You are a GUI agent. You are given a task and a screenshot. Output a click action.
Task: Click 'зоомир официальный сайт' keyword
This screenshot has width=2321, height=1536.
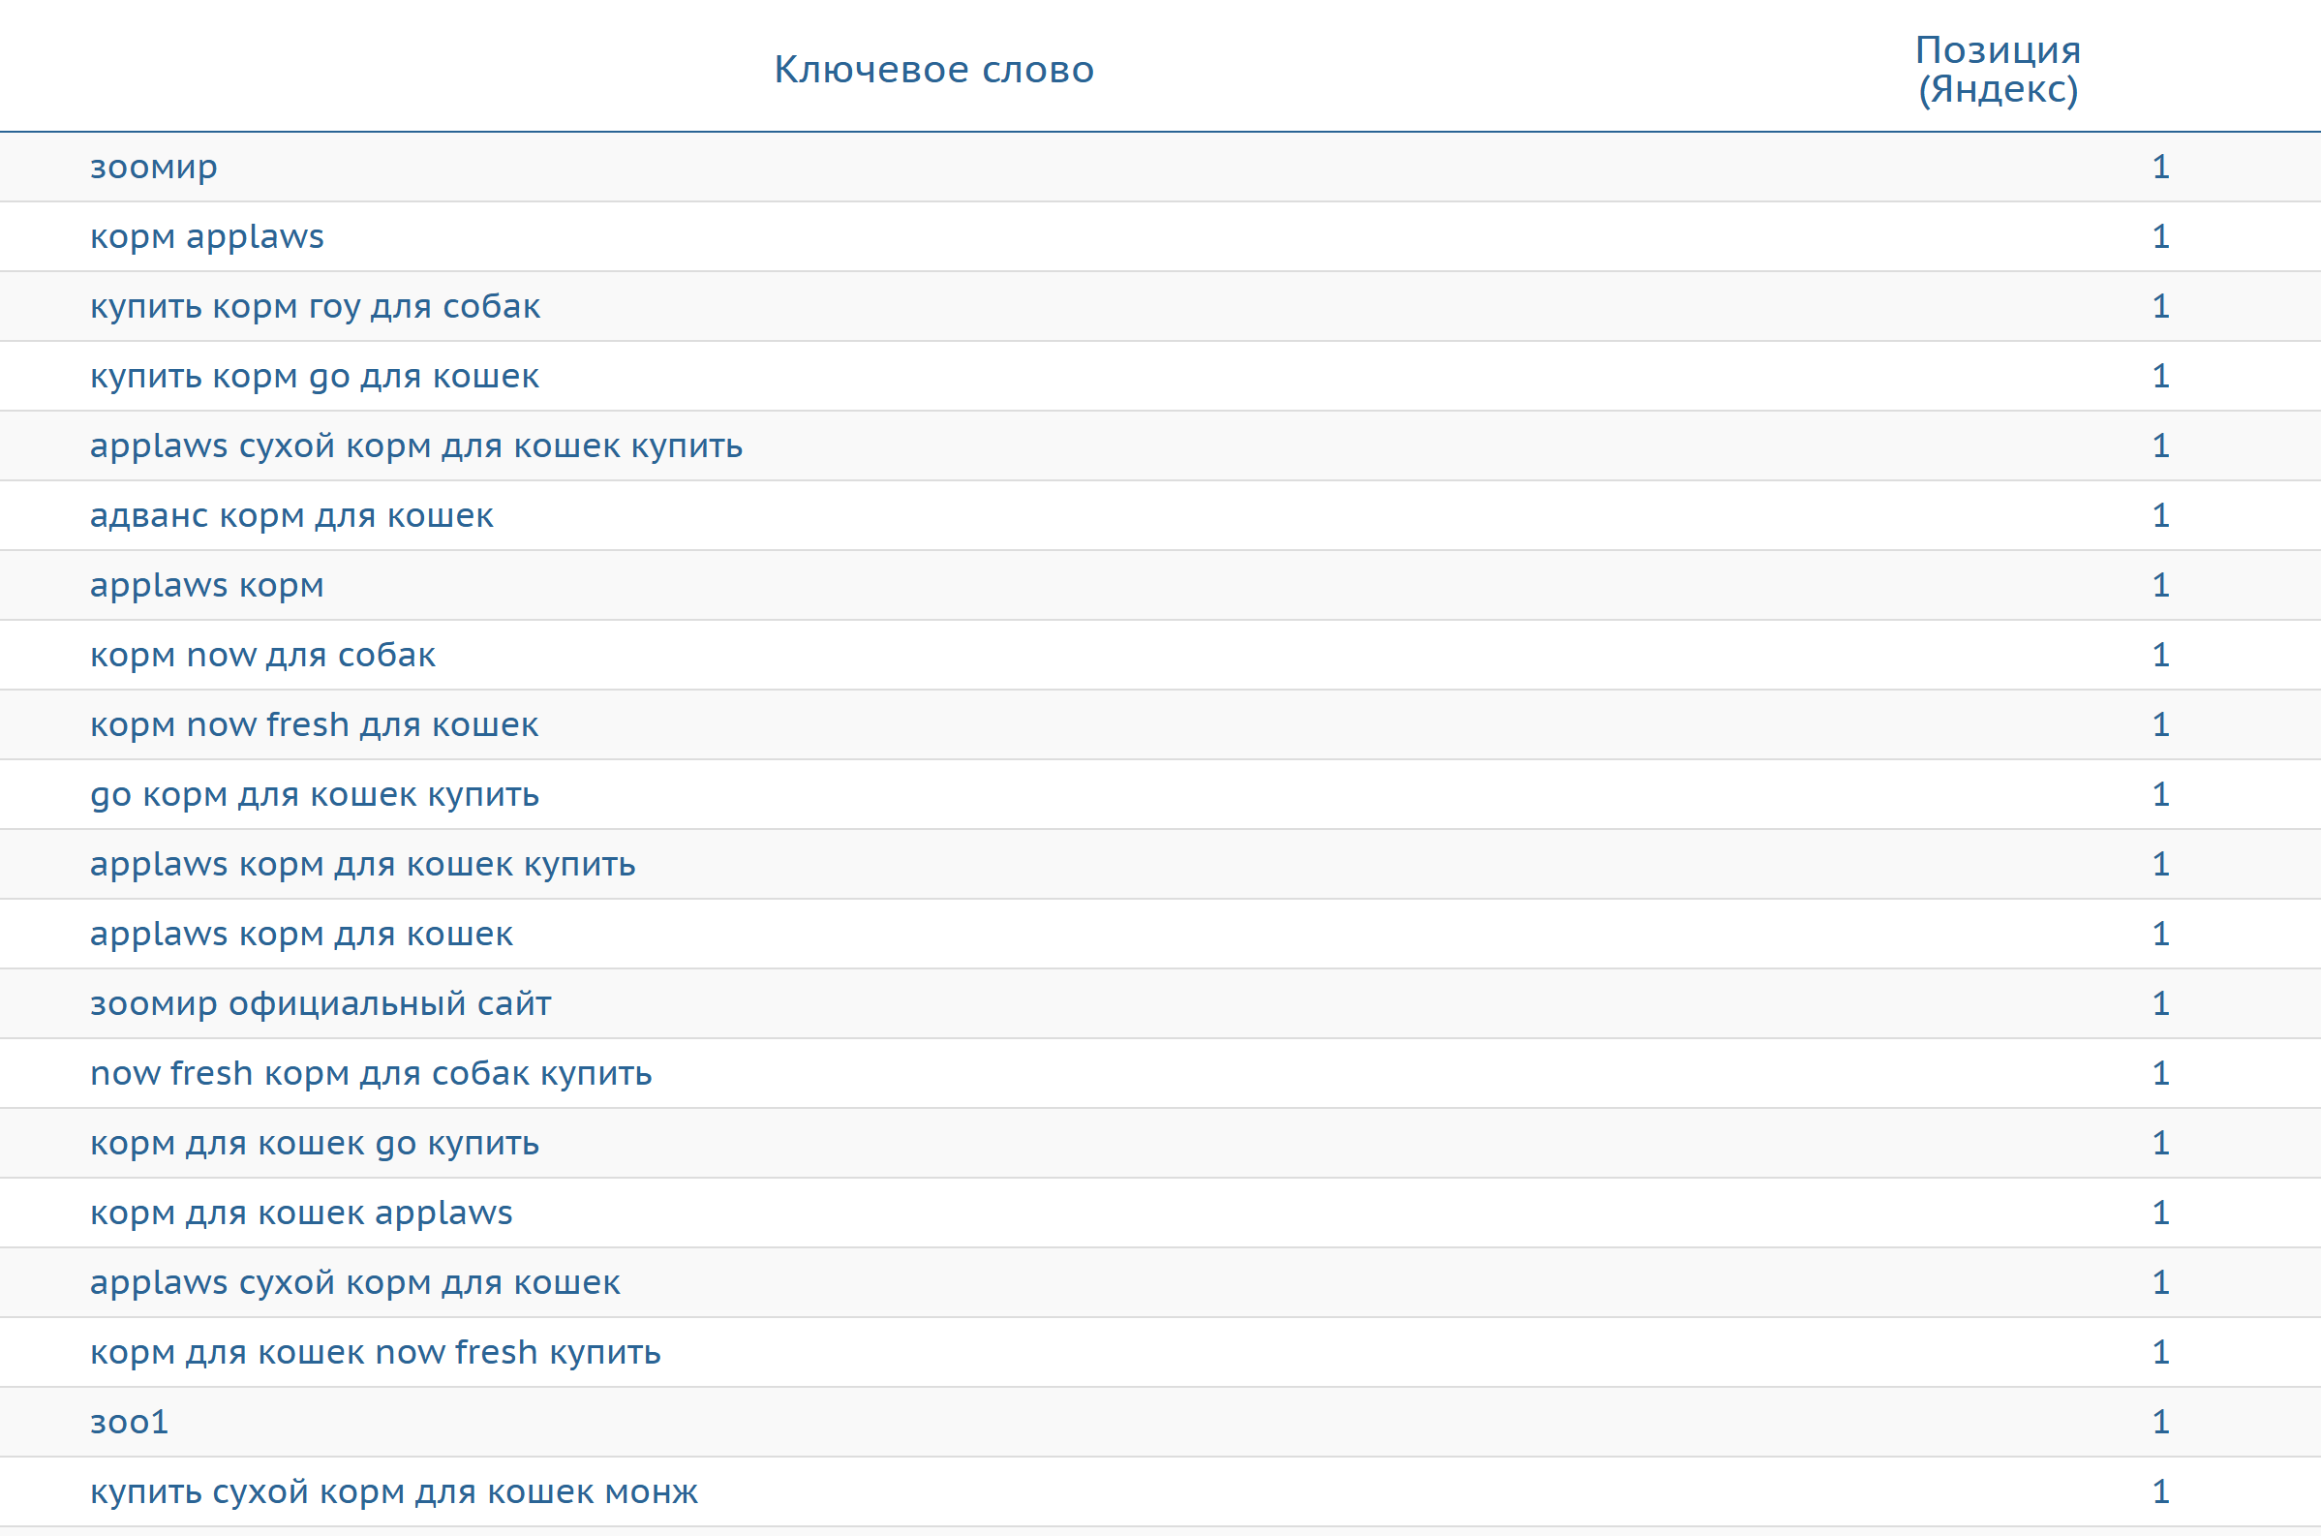[321, 1003]
